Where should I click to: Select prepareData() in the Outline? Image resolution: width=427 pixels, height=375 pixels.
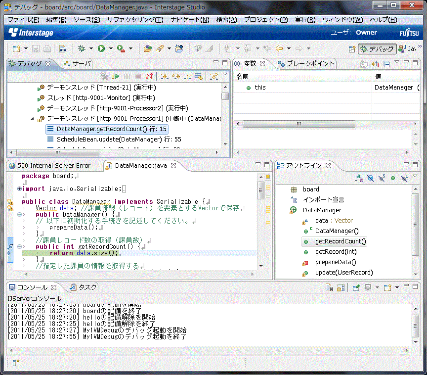coord(336,262)
